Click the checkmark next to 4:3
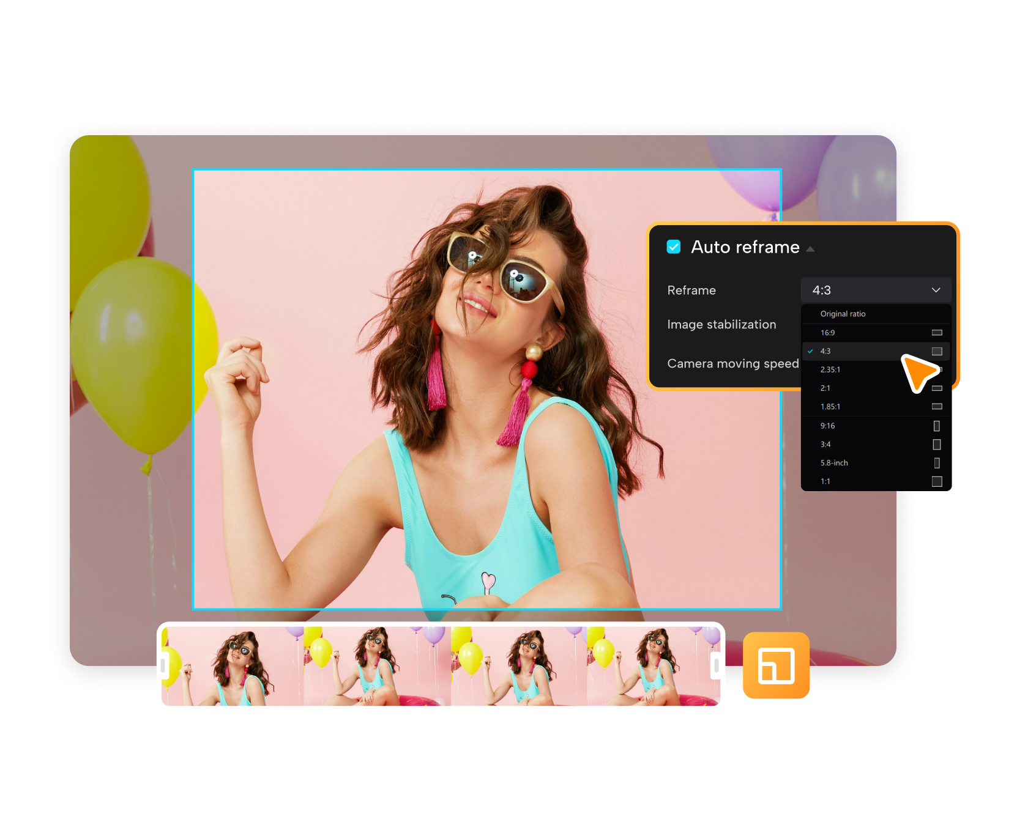The width and height of the screenshot is (1028, 822). tap(810, 352)
